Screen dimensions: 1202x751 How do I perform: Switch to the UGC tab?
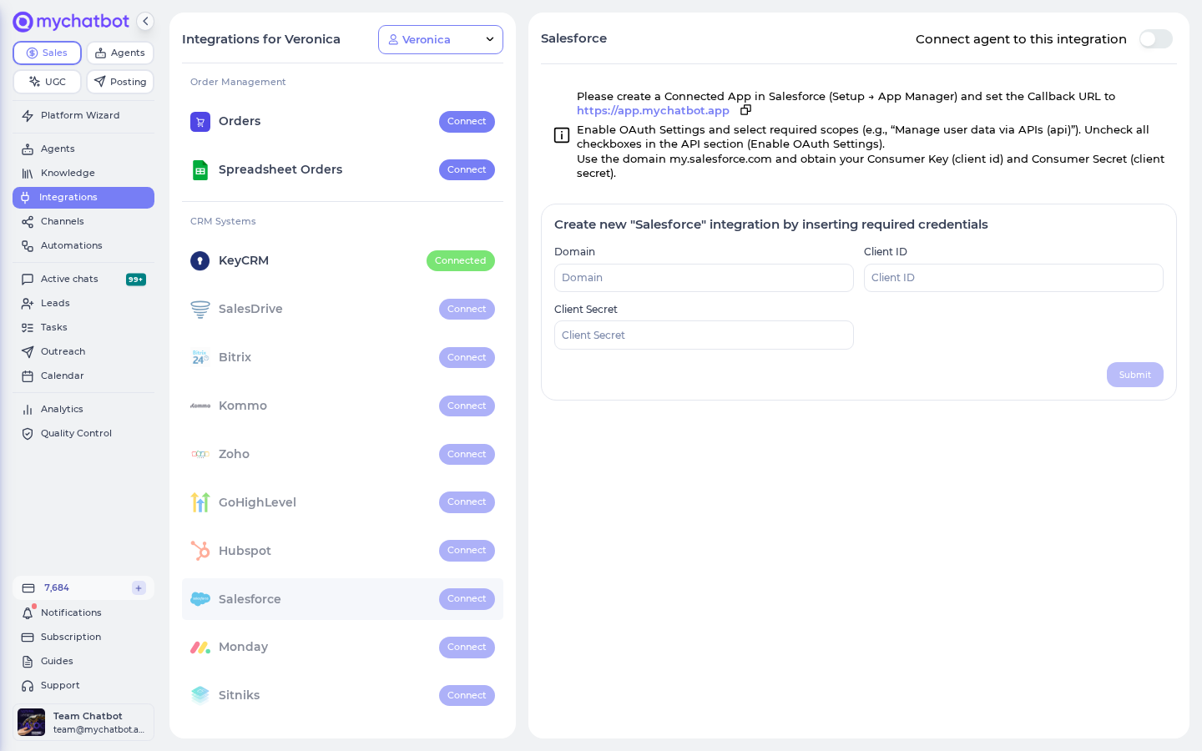pos(47,82)
